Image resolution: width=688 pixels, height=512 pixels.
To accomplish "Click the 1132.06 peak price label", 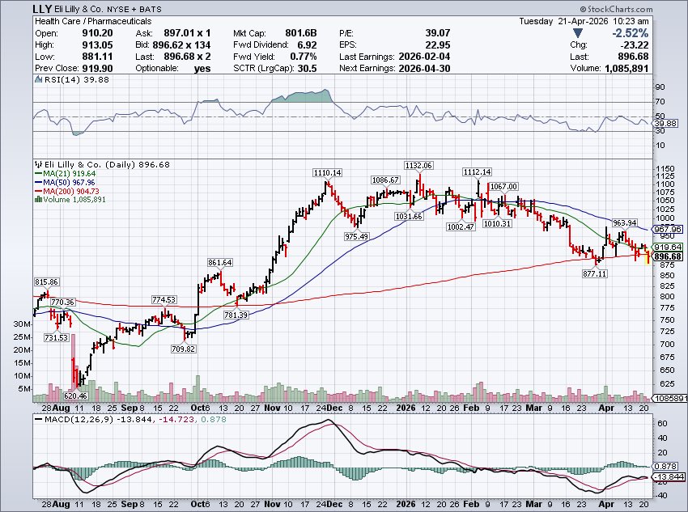I will 418,165.
